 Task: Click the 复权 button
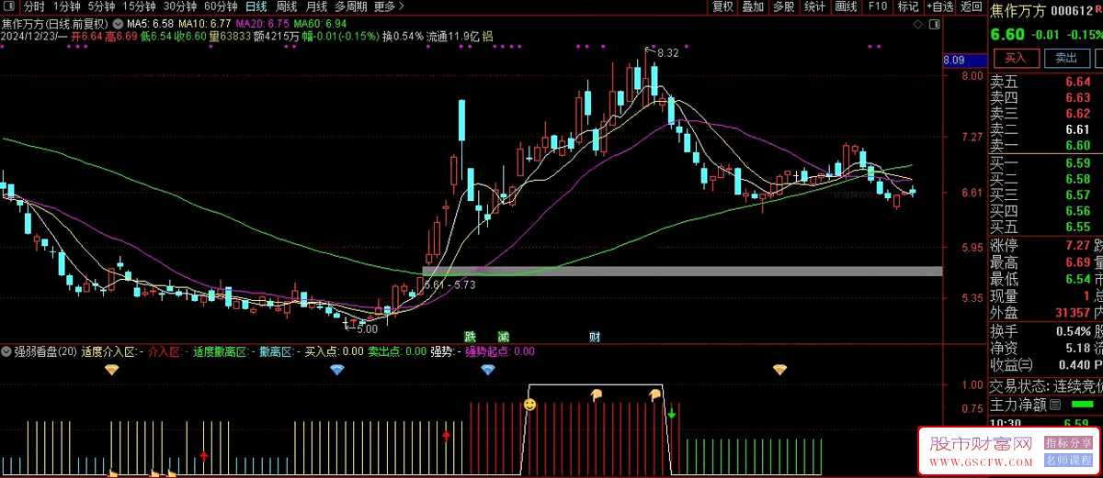tap(723, 6)
